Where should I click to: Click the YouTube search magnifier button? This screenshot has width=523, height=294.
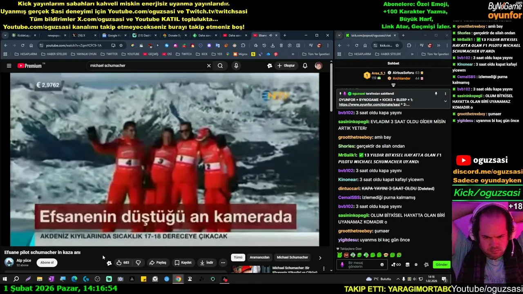220,65
